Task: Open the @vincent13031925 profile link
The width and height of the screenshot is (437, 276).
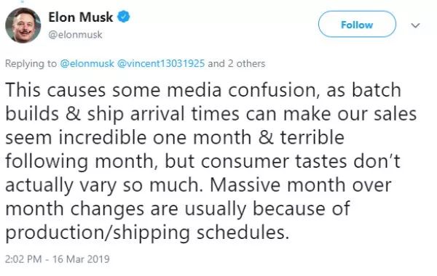Action: pos(161,63)
